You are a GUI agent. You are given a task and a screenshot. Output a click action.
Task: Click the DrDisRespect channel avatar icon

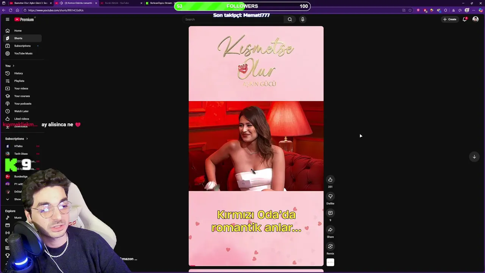coord(8,191)
